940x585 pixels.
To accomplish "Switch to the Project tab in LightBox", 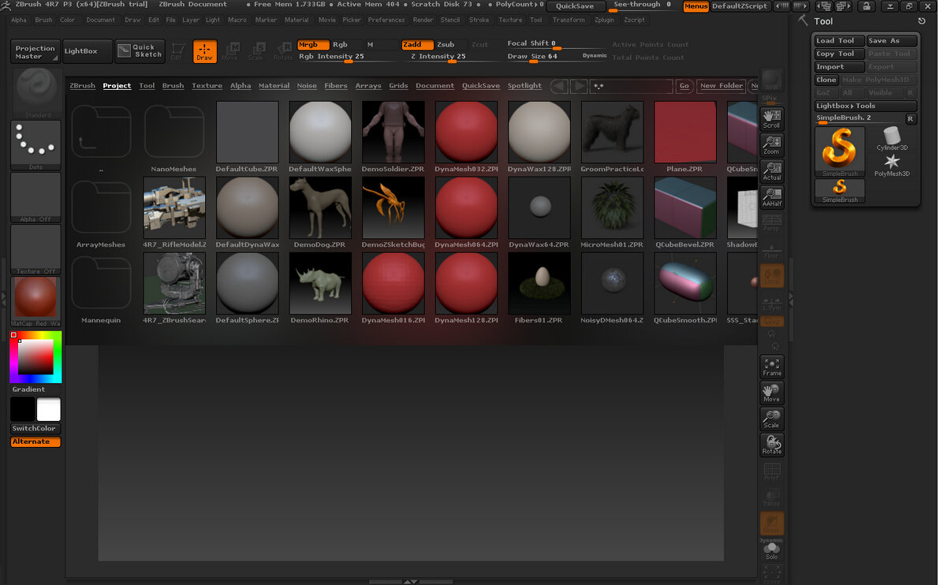I will point(117,85).
